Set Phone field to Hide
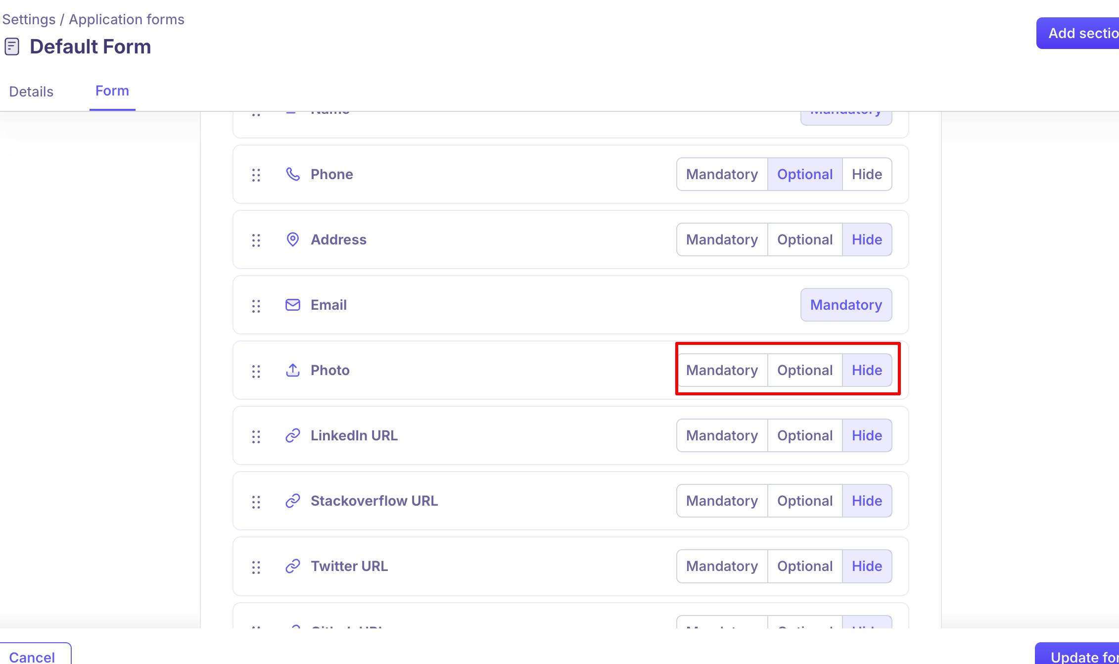This screenshot has width=1119, height=664. click(867, 174)
